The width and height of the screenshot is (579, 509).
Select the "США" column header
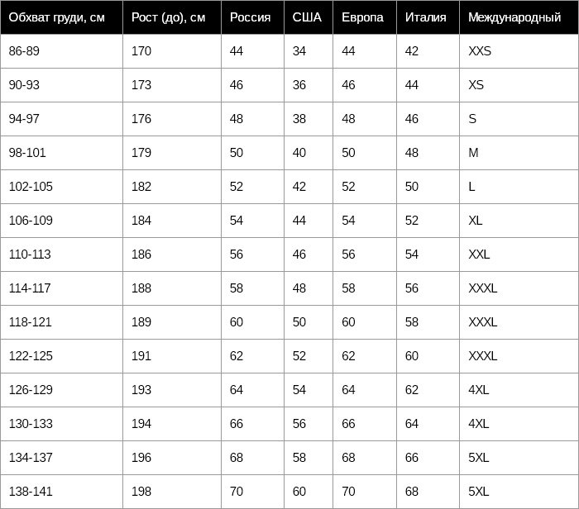point(307,17)
